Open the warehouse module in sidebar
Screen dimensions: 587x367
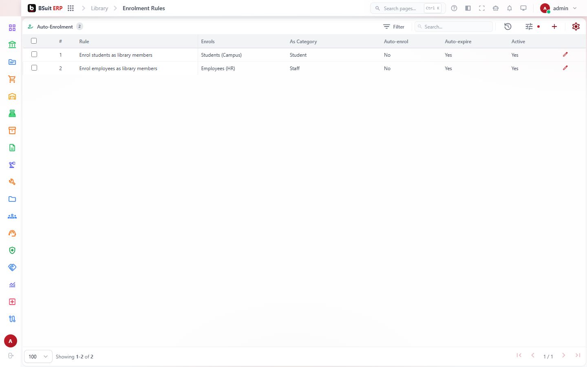12,96
